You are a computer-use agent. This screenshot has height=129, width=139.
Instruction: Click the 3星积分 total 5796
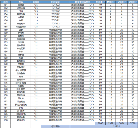click(133, 123)
